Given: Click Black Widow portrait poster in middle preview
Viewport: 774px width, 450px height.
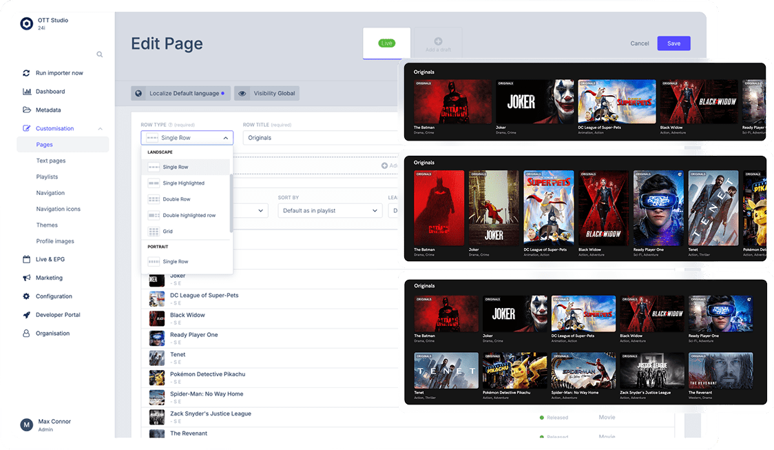Looking at the screenshot, I should coord(603,208).
